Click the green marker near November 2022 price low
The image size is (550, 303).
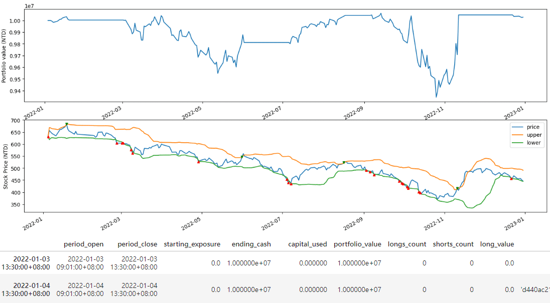click(457, 188)
